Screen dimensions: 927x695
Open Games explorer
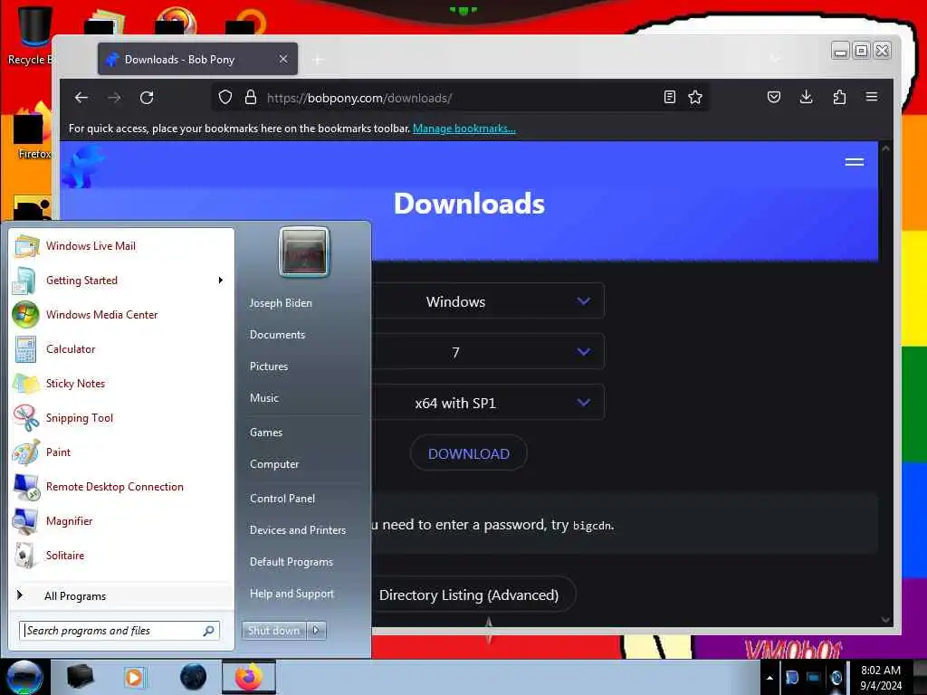[266, 432]
